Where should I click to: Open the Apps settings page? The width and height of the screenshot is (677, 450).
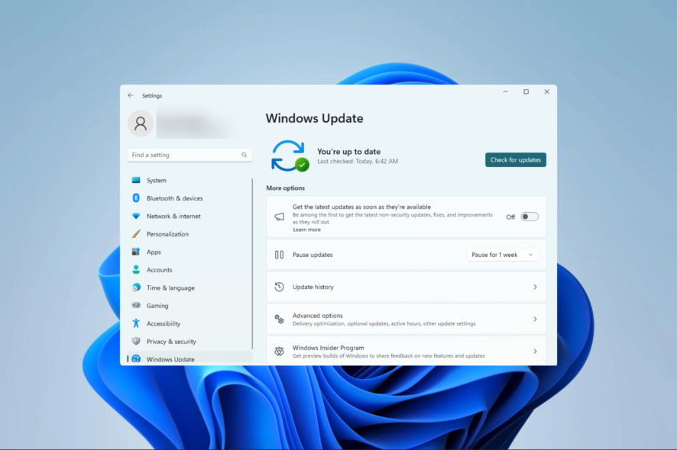click(189, 252)
